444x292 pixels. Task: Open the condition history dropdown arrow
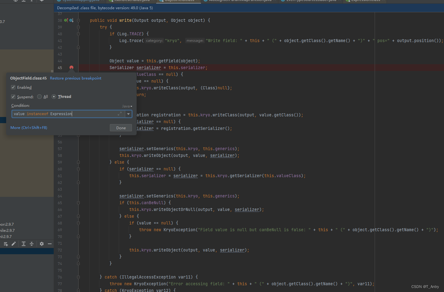129,114
